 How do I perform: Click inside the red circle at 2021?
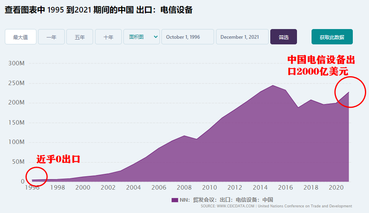(x=350, y=92)
